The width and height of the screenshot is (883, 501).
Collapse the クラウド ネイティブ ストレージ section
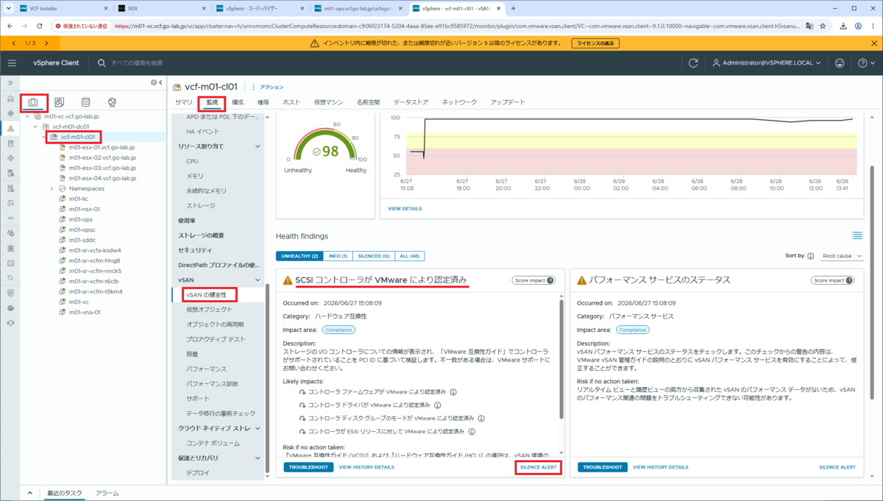(258, 428)
